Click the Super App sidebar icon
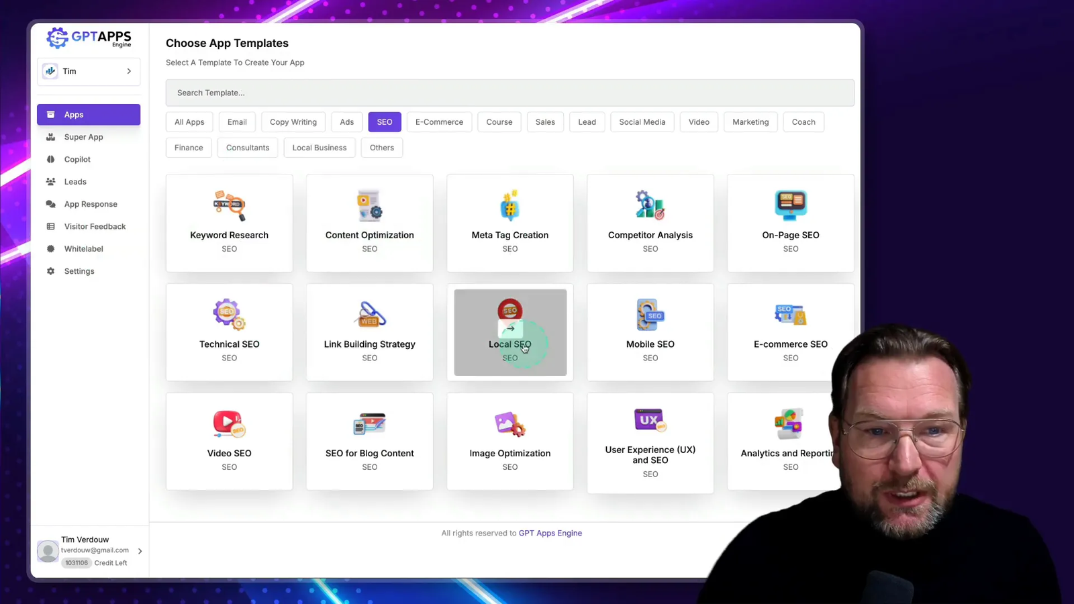This screenshot has width=1074, height=604. click(x=50, y=137)
